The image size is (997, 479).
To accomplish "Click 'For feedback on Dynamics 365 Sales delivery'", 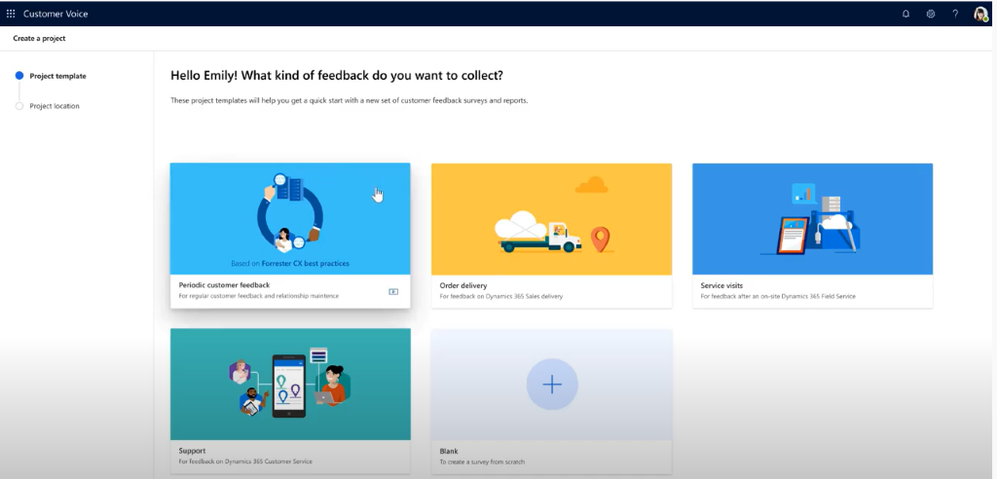I will [x=501, y=296].
